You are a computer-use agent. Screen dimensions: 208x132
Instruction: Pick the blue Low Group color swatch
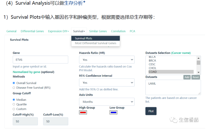[x=113, y=112]
